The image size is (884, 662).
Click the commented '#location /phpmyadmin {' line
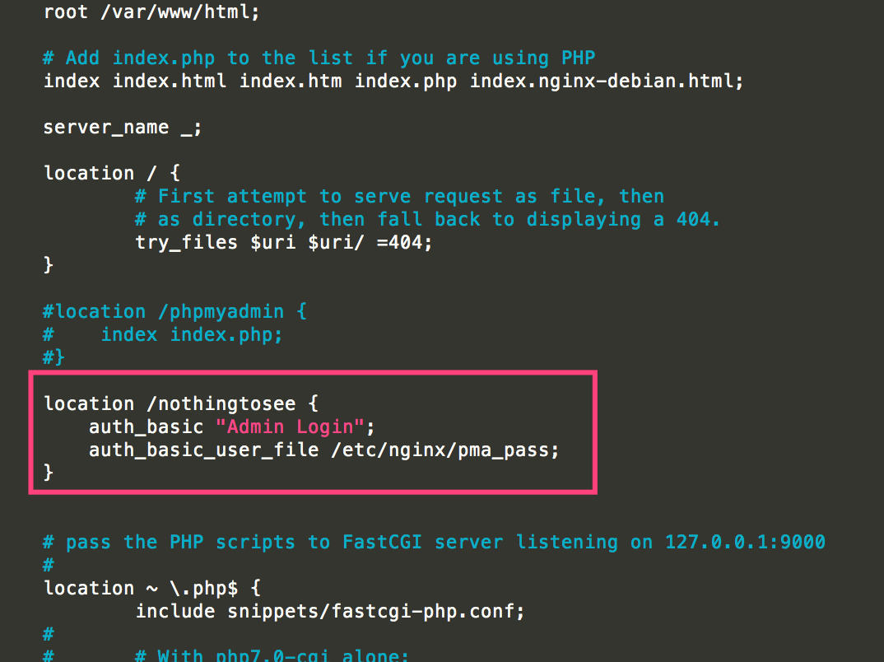click(174, 312)
